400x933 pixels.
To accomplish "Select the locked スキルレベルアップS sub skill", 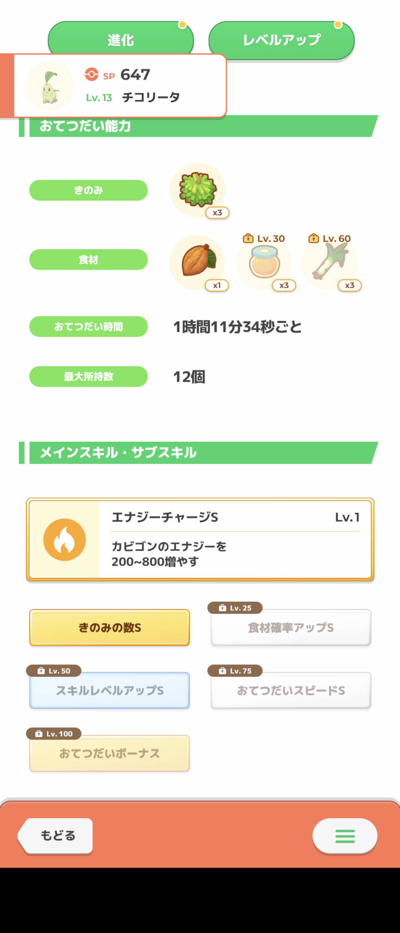I will (x=110, y=690).
